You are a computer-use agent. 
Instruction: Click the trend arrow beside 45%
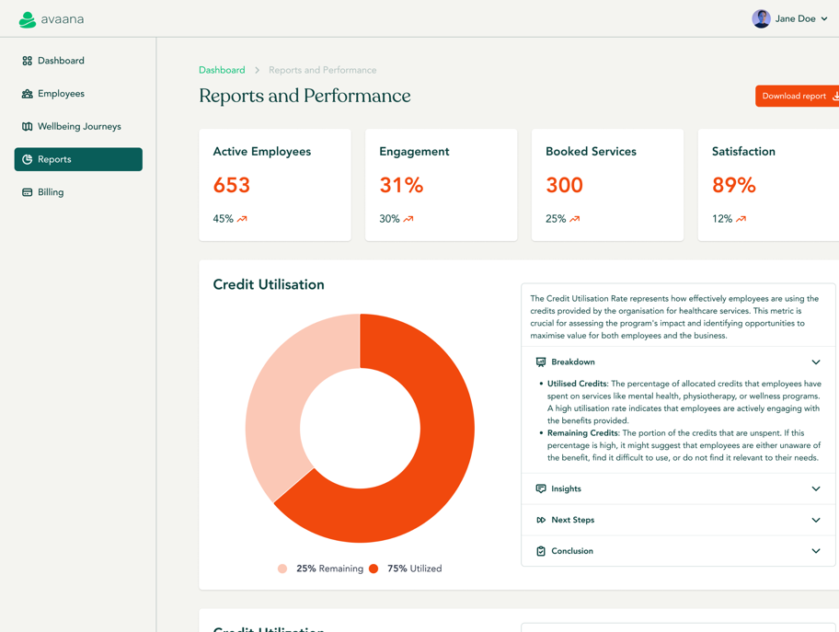point(242,219)
